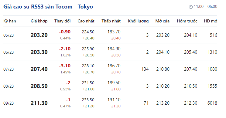
Task: Select the Hôm trước column header
Action: [187, 21]
